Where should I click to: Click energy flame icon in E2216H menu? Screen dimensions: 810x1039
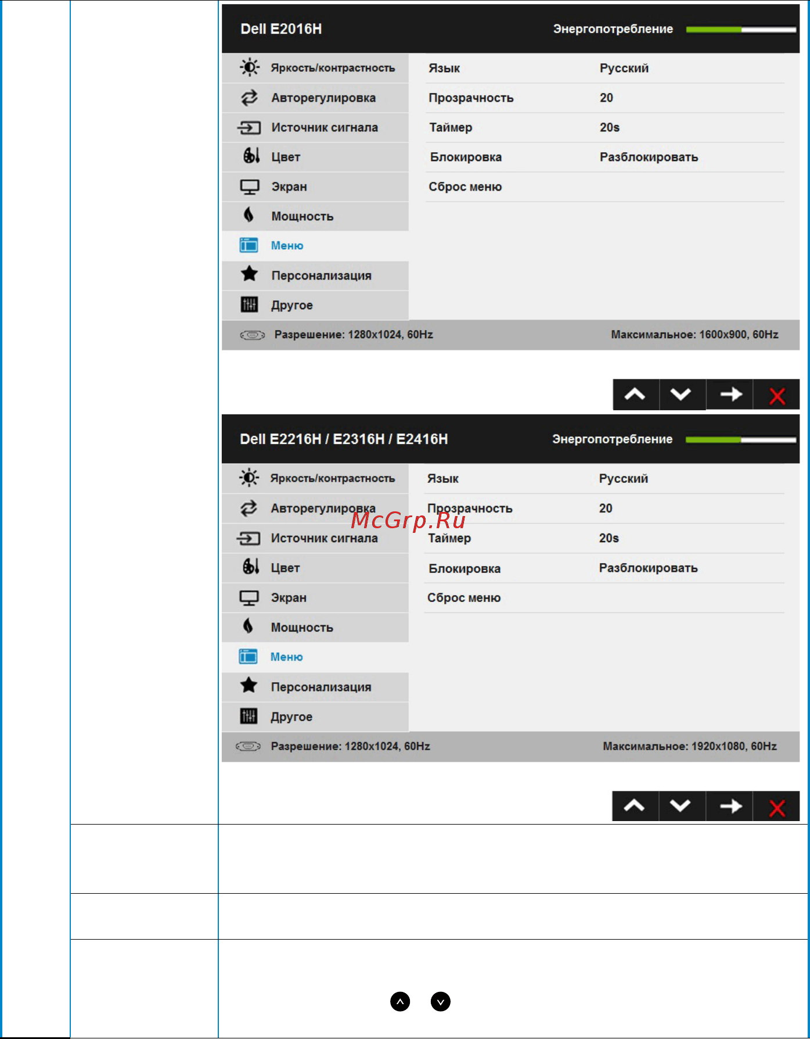click(248, 626)
